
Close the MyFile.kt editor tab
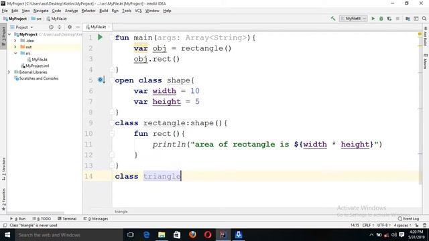coord(109,27)
